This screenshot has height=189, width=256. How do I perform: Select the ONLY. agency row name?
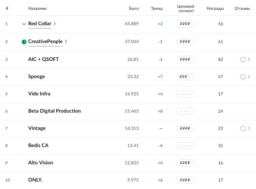[x=35, y=180]
